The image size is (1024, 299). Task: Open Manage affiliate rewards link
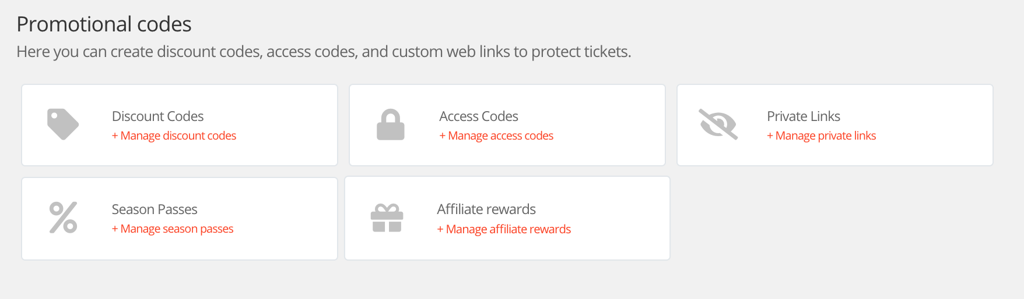point(504,229)
